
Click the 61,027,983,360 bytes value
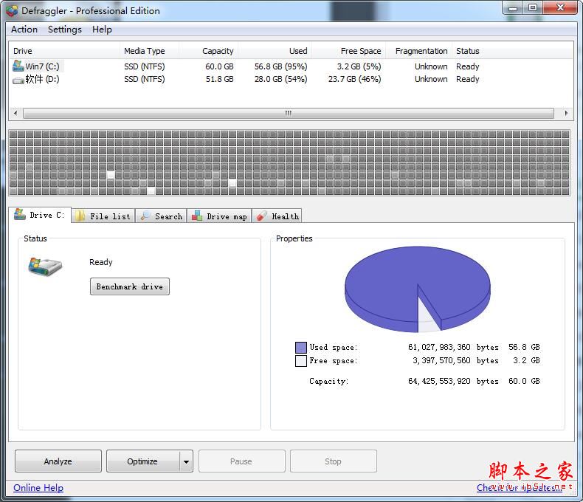(x=453, y=347)
